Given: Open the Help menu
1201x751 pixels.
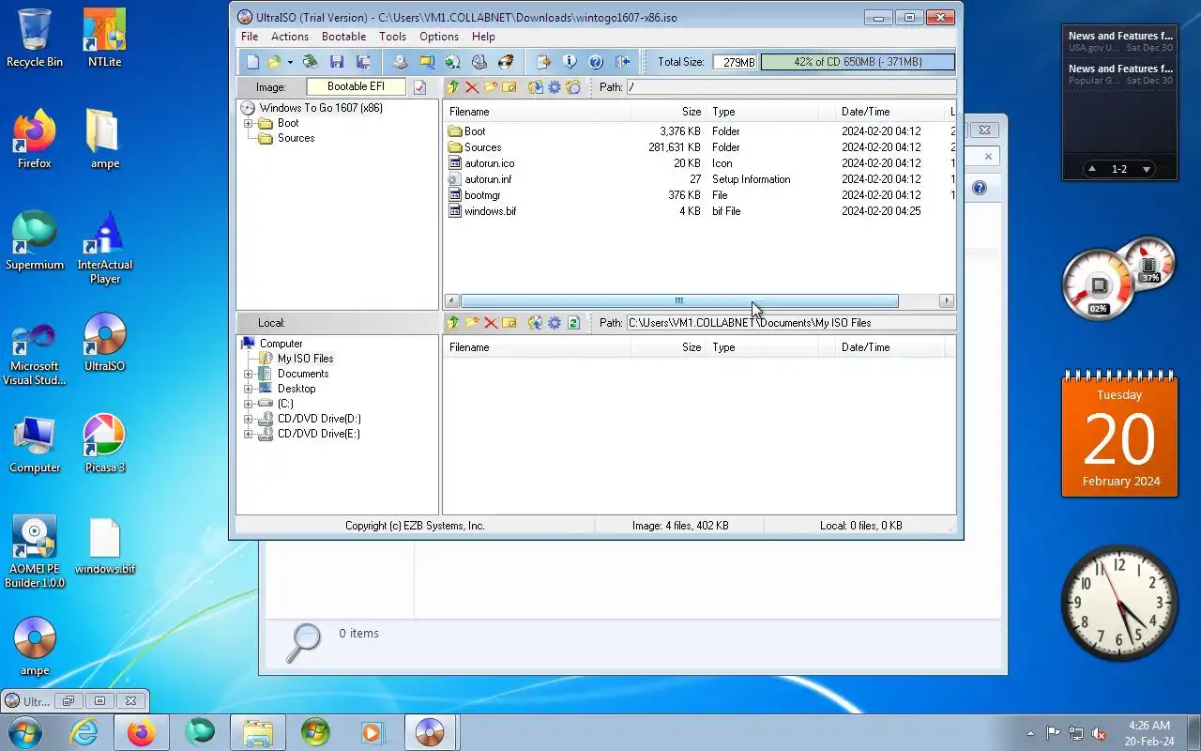Looking at the screenshot, I should point(484,37).
